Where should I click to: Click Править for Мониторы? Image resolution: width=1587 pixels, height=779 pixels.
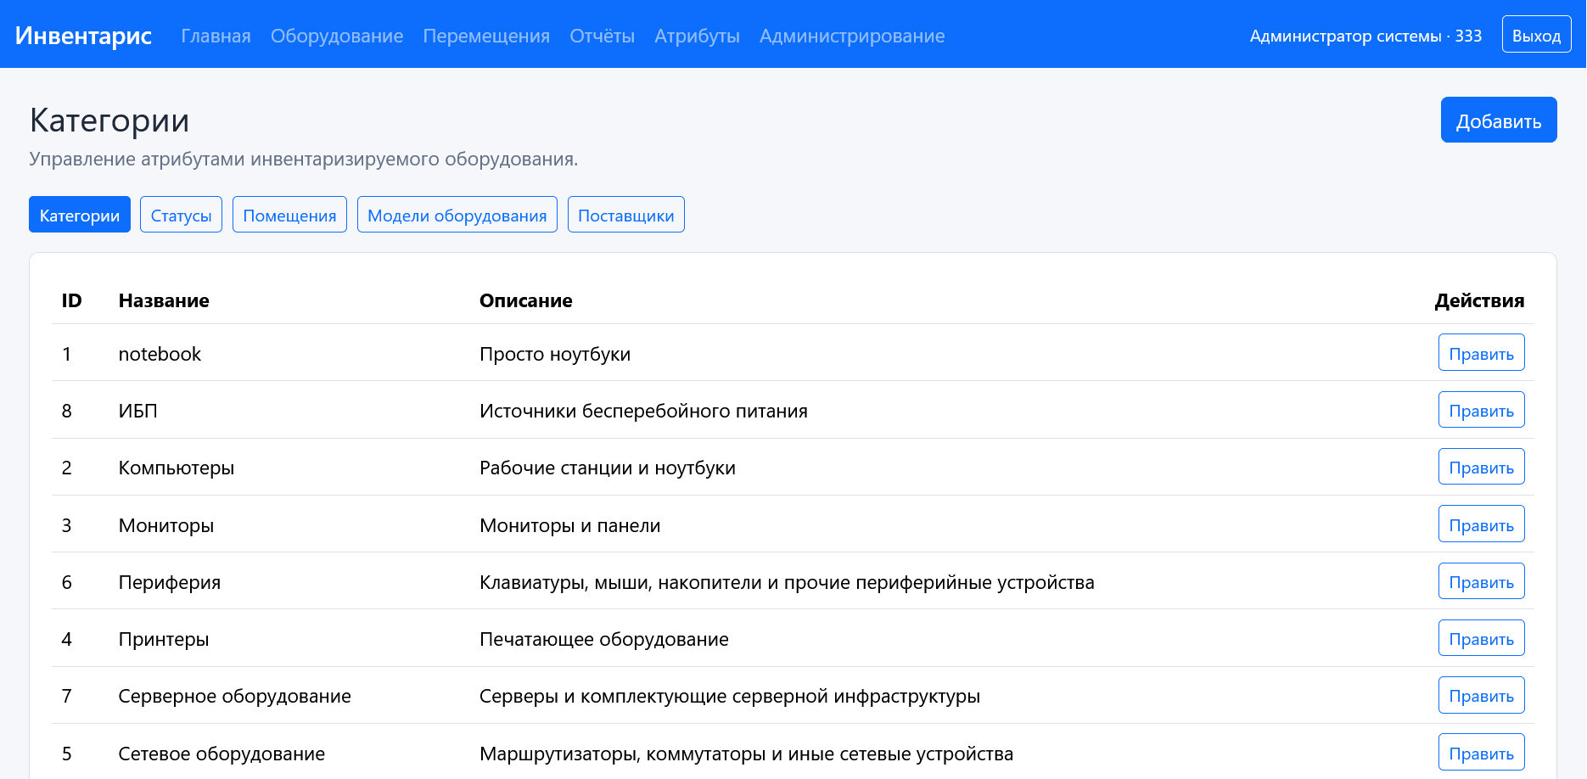1481,524
